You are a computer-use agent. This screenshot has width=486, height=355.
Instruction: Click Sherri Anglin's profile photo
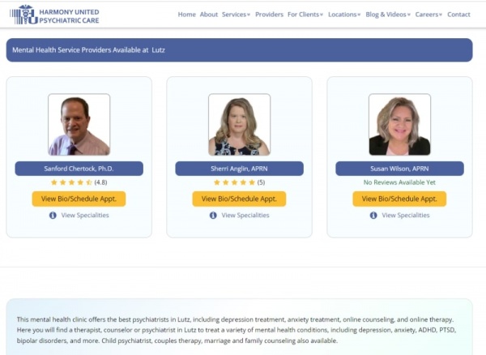[x=239, y=124]
